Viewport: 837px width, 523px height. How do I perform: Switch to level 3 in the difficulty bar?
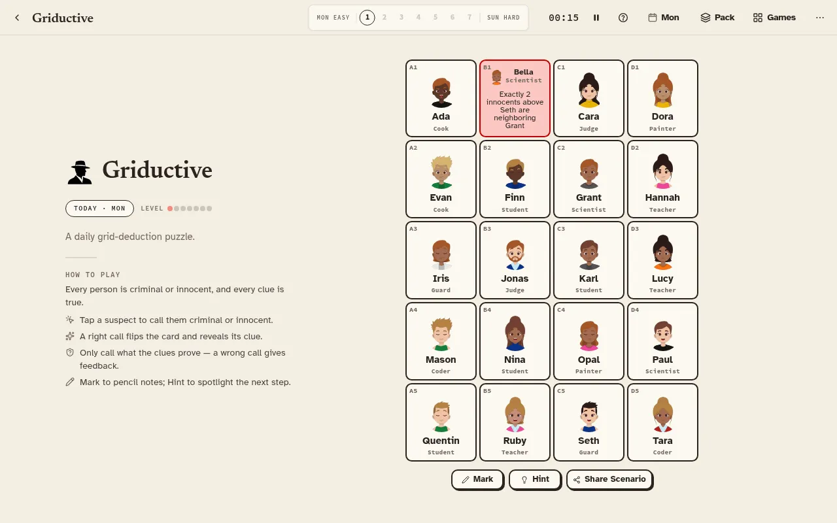401,18
